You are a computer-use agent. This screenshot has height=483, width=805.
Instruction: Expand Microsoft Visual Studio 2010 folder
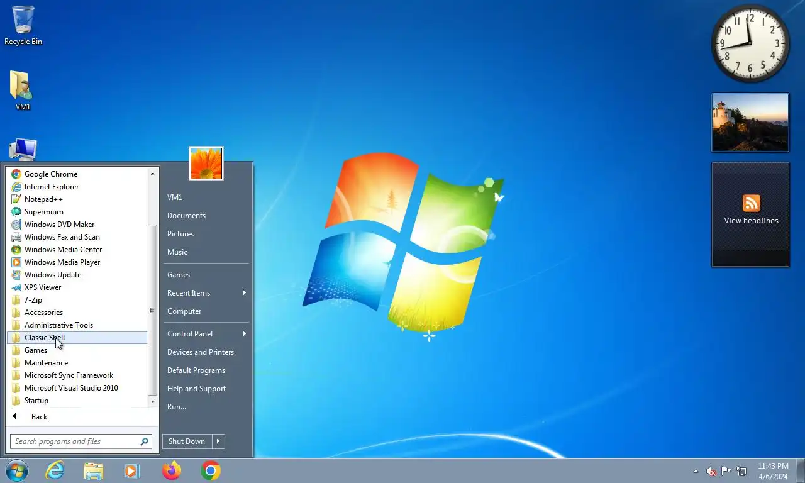(x=77, y=388)
